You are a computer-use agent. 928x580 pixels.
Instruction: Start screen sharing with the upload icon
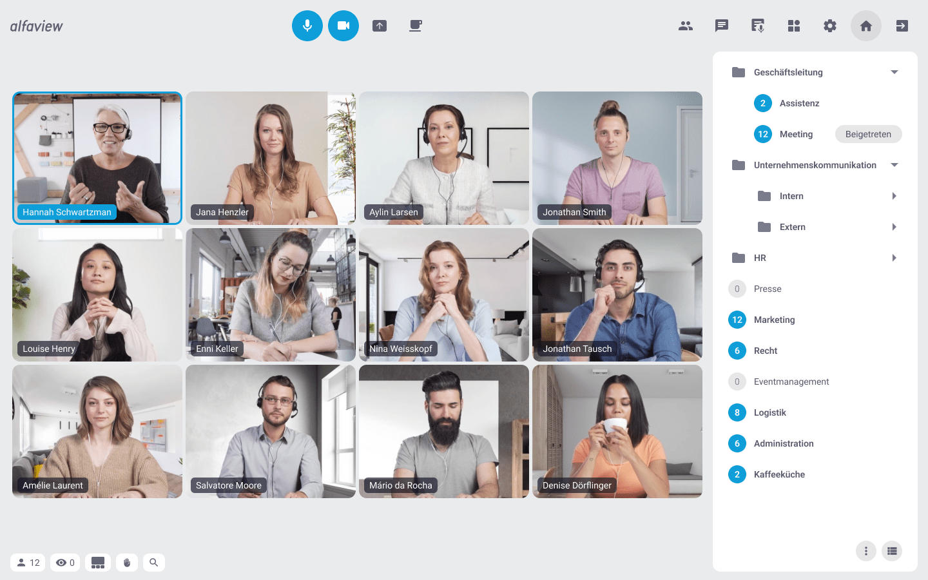[x=380, y=26]
